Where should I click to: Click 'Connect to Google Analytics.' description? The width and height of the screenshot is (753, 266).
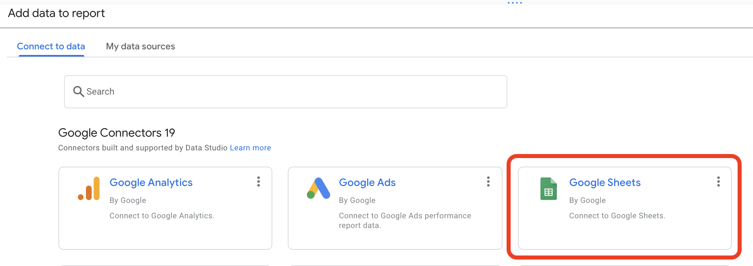162,216
